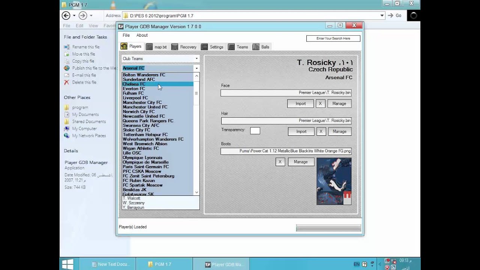Pick West Bromwich Albion
Screen dimensions: 480x270
[157, 144]
